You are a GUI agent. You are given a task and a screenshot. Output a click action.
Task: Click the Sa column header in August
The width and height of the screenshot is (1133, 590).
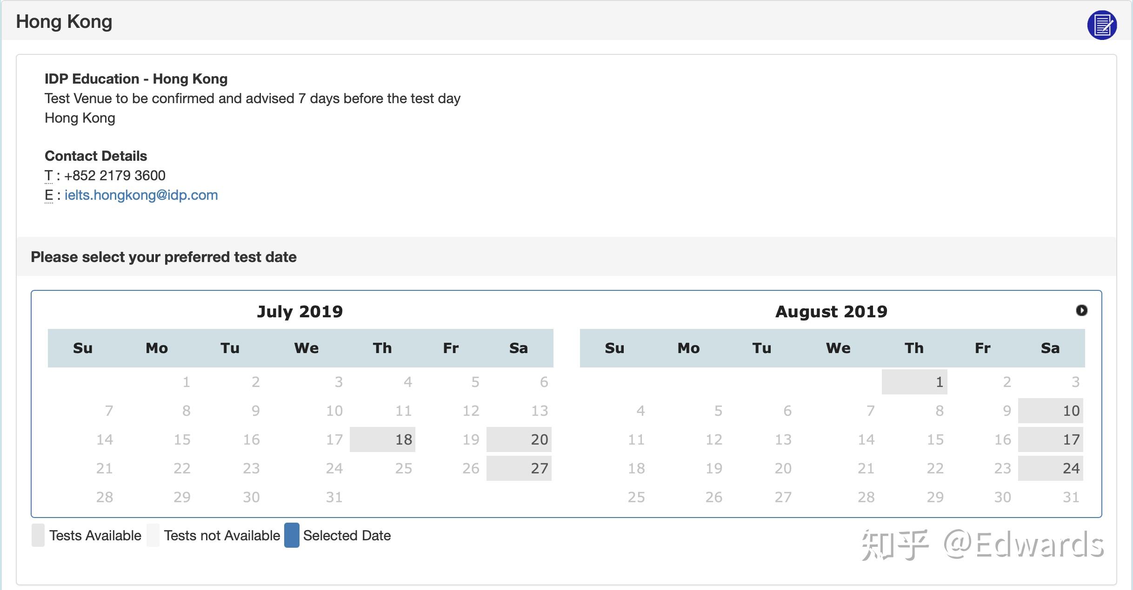pyautogui.click(x=1050, y=348)
